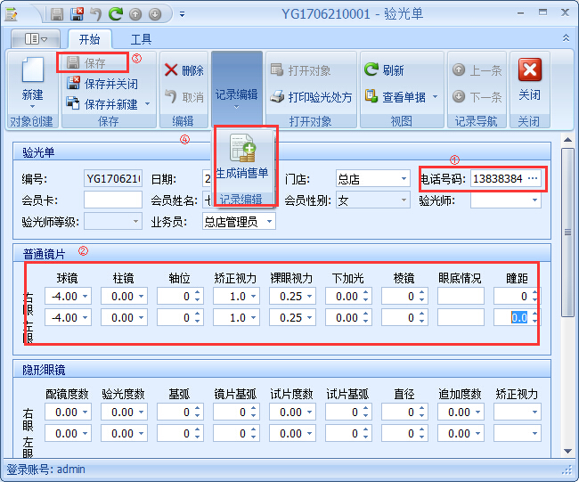The height and width of the screenshot is (482, 579).
Task: Click green refresh icon in quick access toolbar
Action: coord(116,14)
